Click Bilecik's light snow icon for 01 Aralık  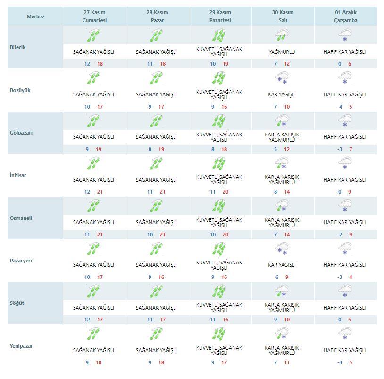[x=345, y=35]
